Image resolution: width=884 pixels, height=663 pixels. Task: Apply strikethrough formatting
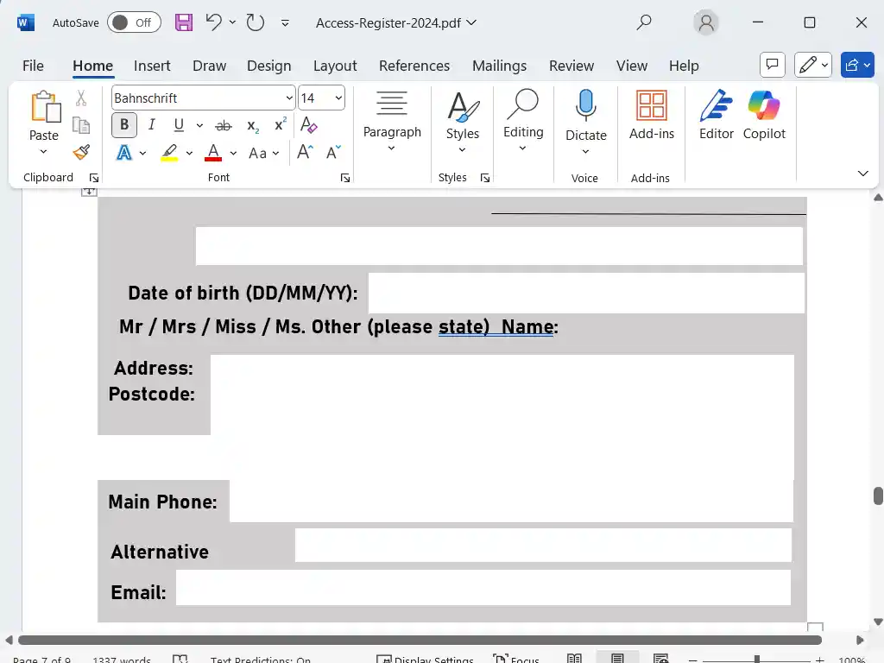coord(223,125)
